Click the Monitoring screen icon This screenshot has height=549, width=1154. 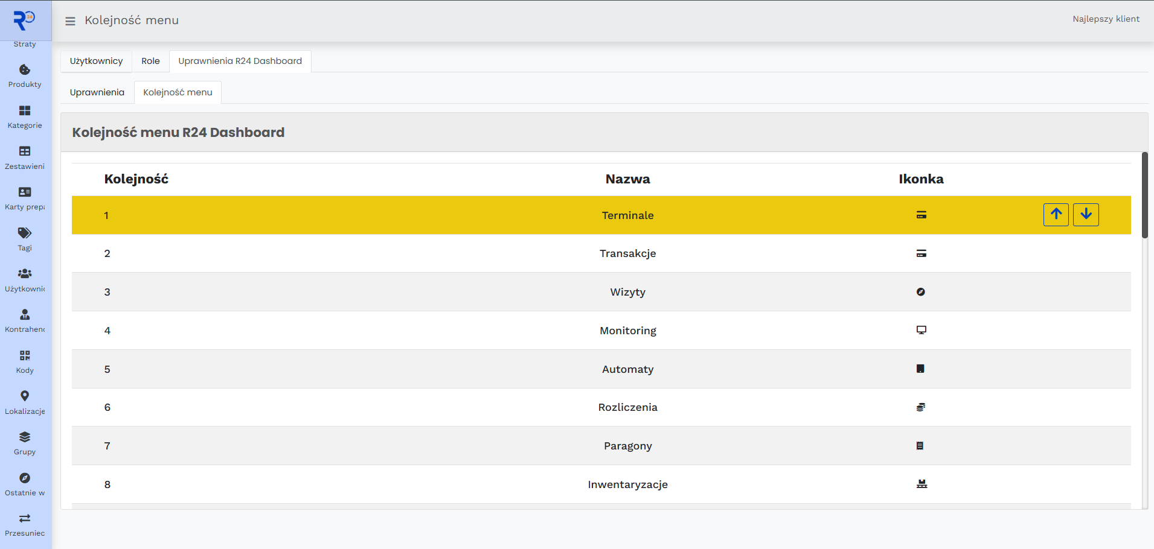pyautogui.click(x=920, y=330)
